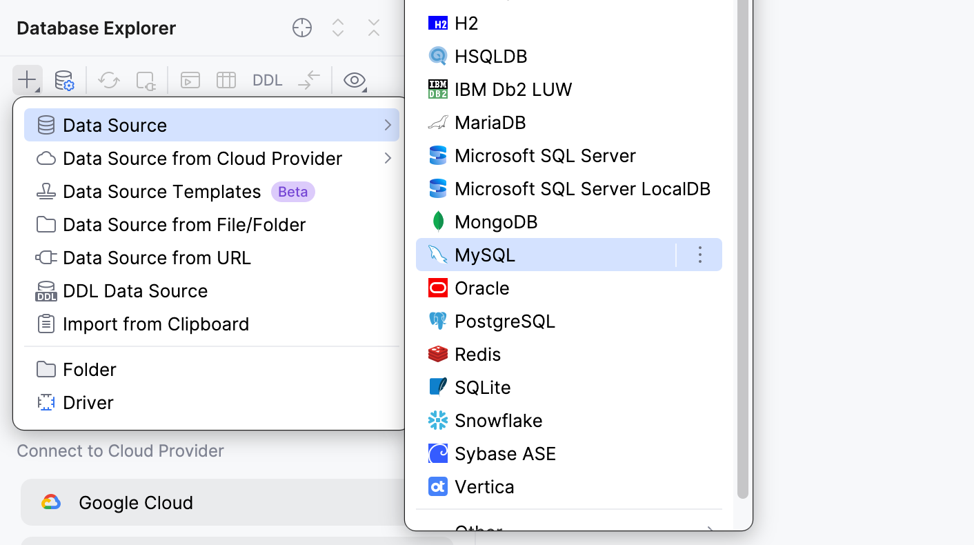The height and width of the screenshot is (545, 974).
Task: Click the Database Explorer title
Action: pos(97,28)
